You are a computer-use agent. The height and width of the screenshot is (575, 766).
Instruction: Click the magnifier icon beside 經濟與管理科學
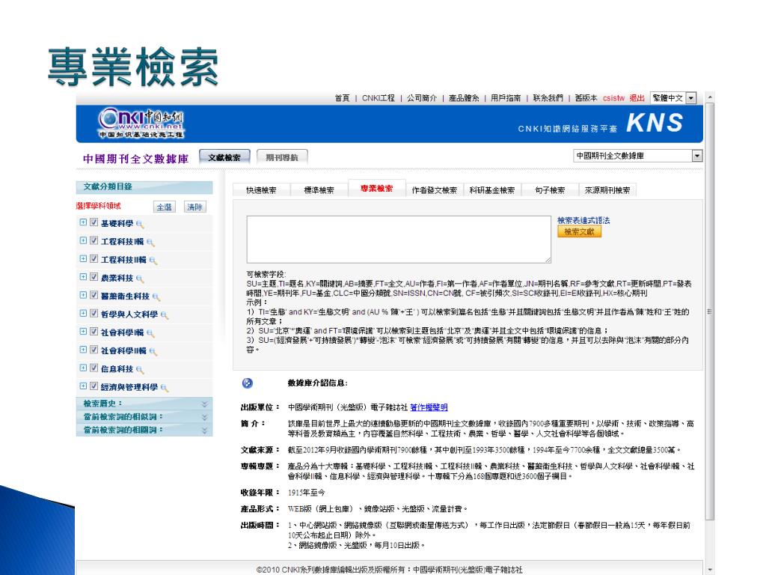tap(164, 389)
